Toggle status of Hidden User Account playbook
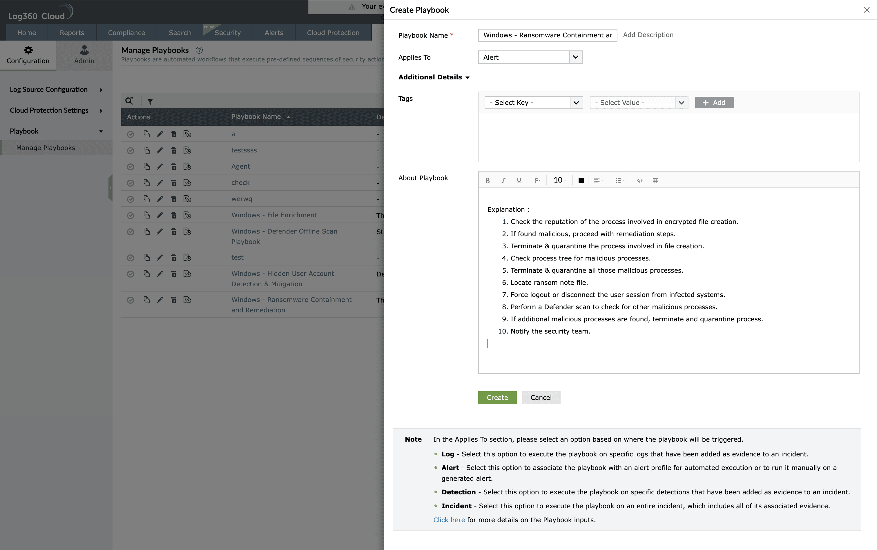The height and width of the screenshot is (550, 877). pyautogui.click(x=130, y=274)
